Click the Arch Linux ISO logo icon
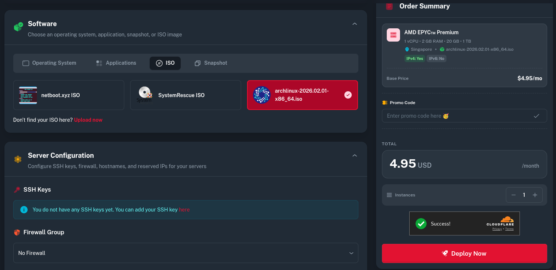Viewport: 556px width, 270px height. tap(262, 95)
